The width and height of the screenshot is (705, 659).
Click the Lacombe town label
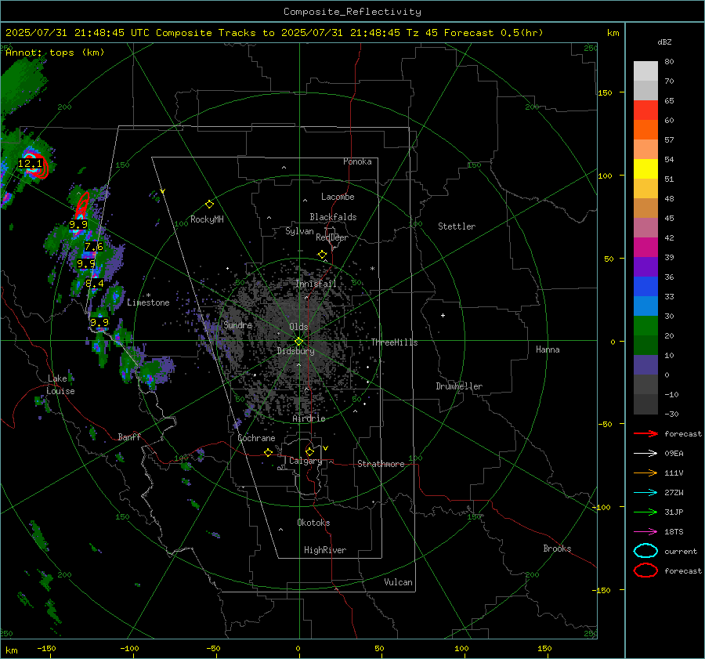tap(338, 197)
